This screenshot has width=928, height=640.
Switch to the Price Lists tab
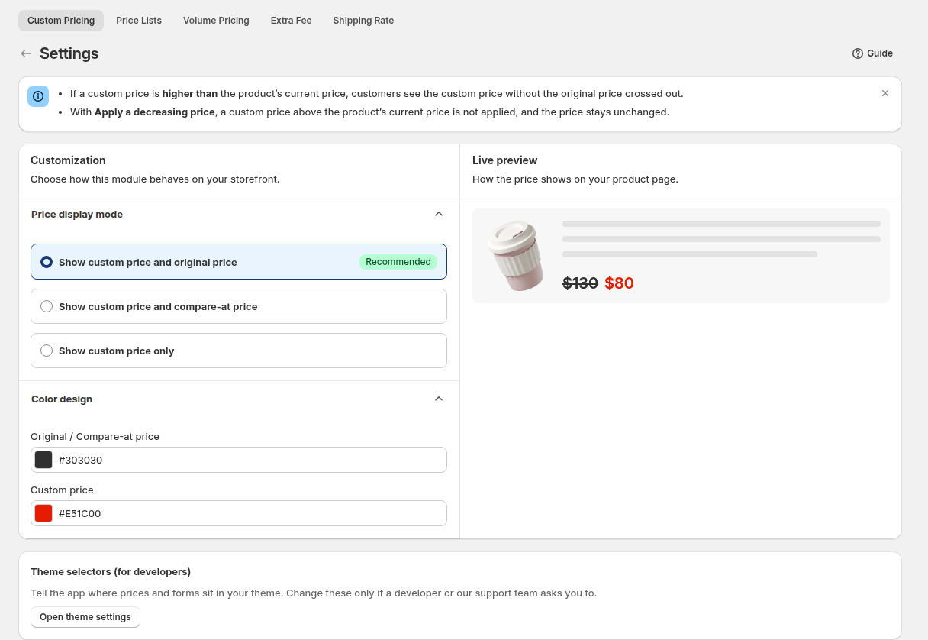point(139,21)
